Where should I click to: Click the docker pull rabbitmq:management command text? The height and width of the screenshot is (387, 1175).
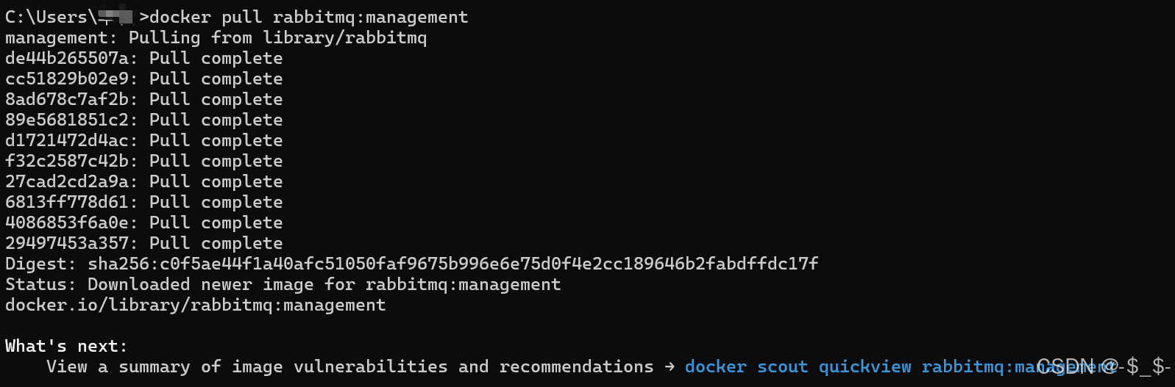308,17
